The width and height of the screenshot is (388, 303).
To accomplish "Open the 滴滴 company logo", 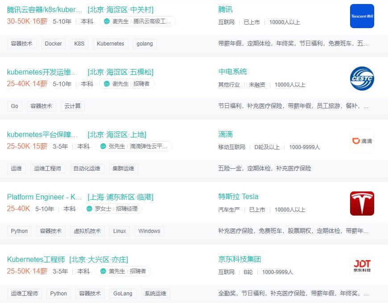I will tap(362, 141).
